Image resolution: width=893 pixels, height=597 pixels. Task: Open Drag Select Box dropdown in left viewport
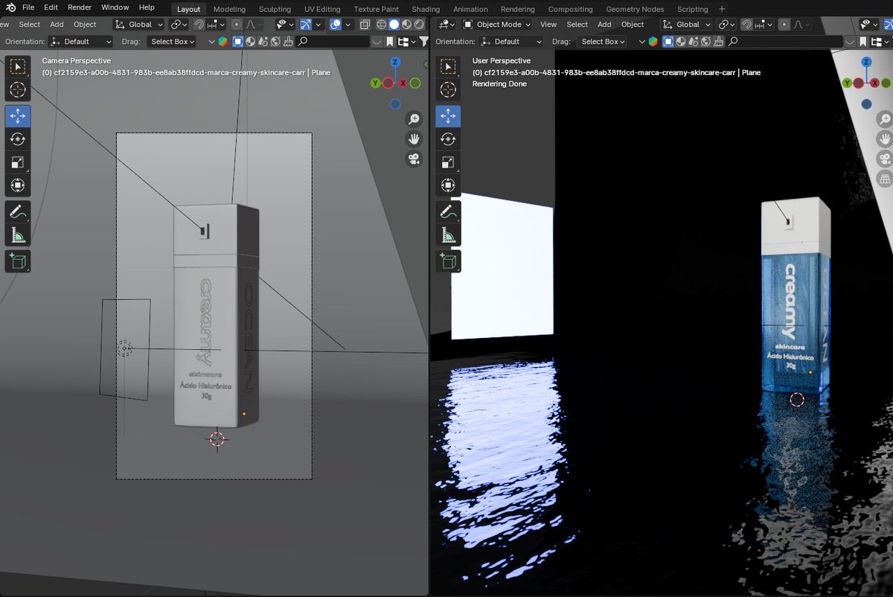(171, 42)
